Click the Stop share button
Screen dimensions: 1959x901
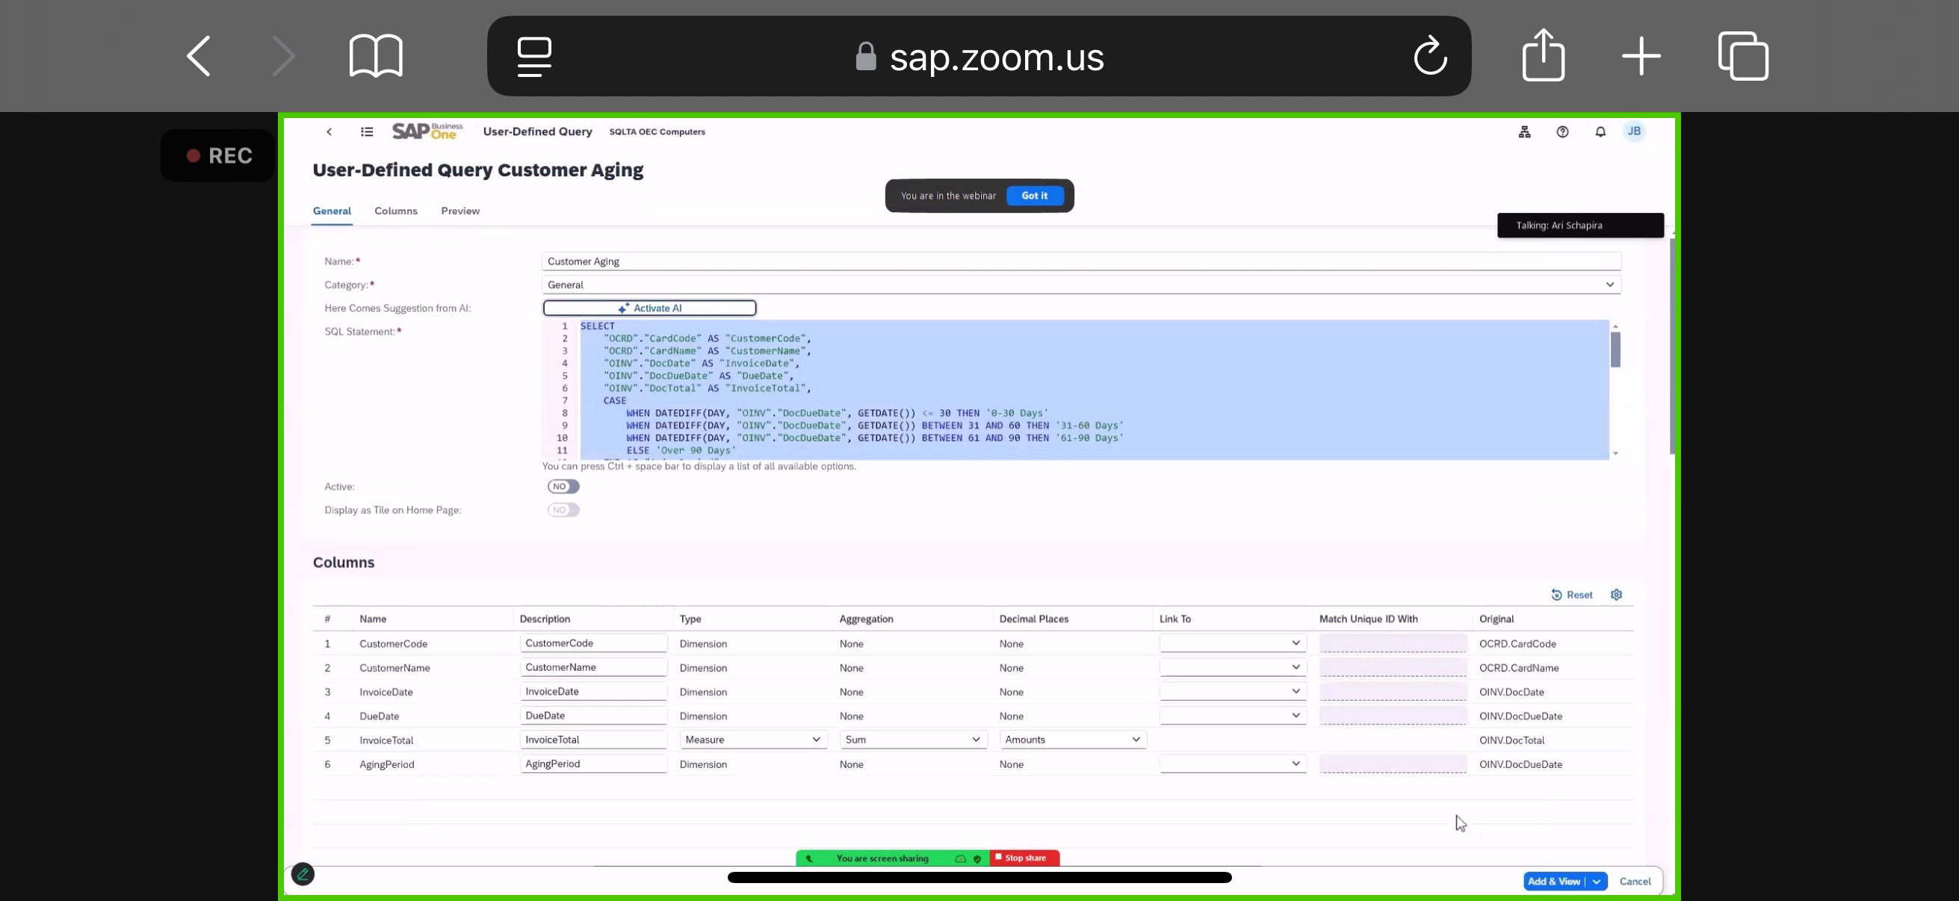pos(1024,858)
